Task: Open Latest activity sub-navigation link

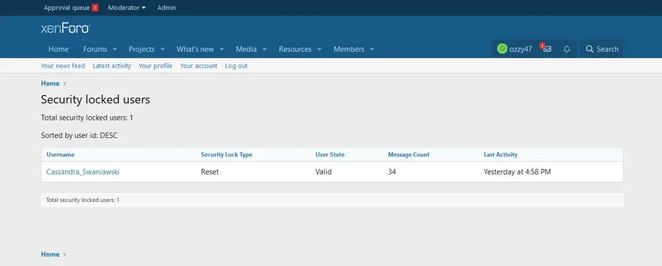Action: [x=112, y=66]
